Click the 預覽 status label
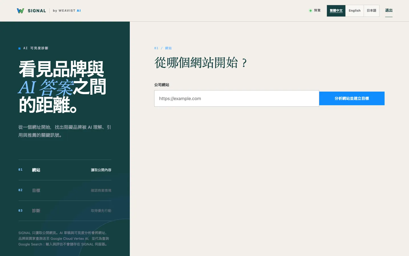The height and width of the screenshot is (256, 409). pyautogui.click(x=317, y=11)
